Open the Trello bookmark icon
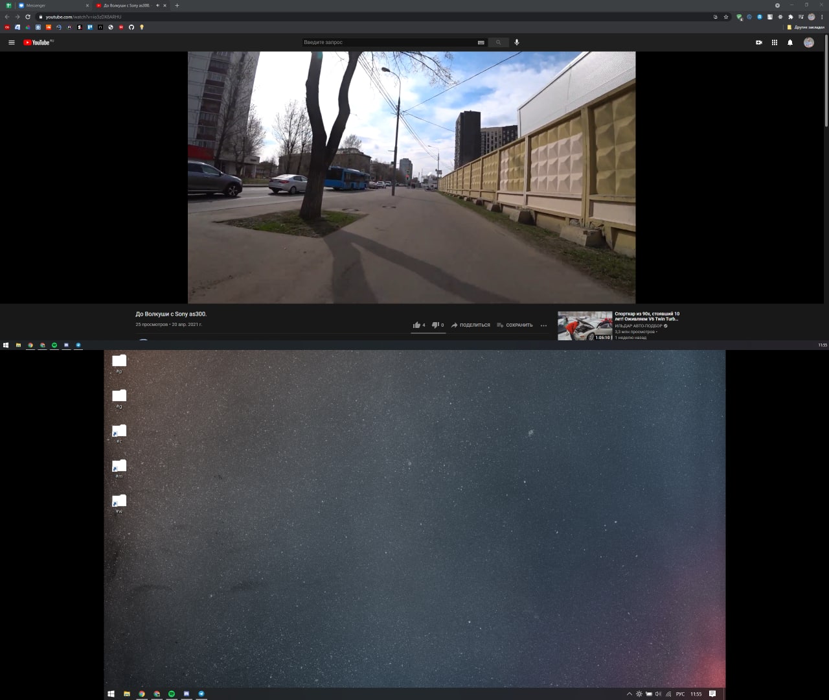The width and height of the screenshot is (829, 700). pyautogui.click(x=90, y=27)
